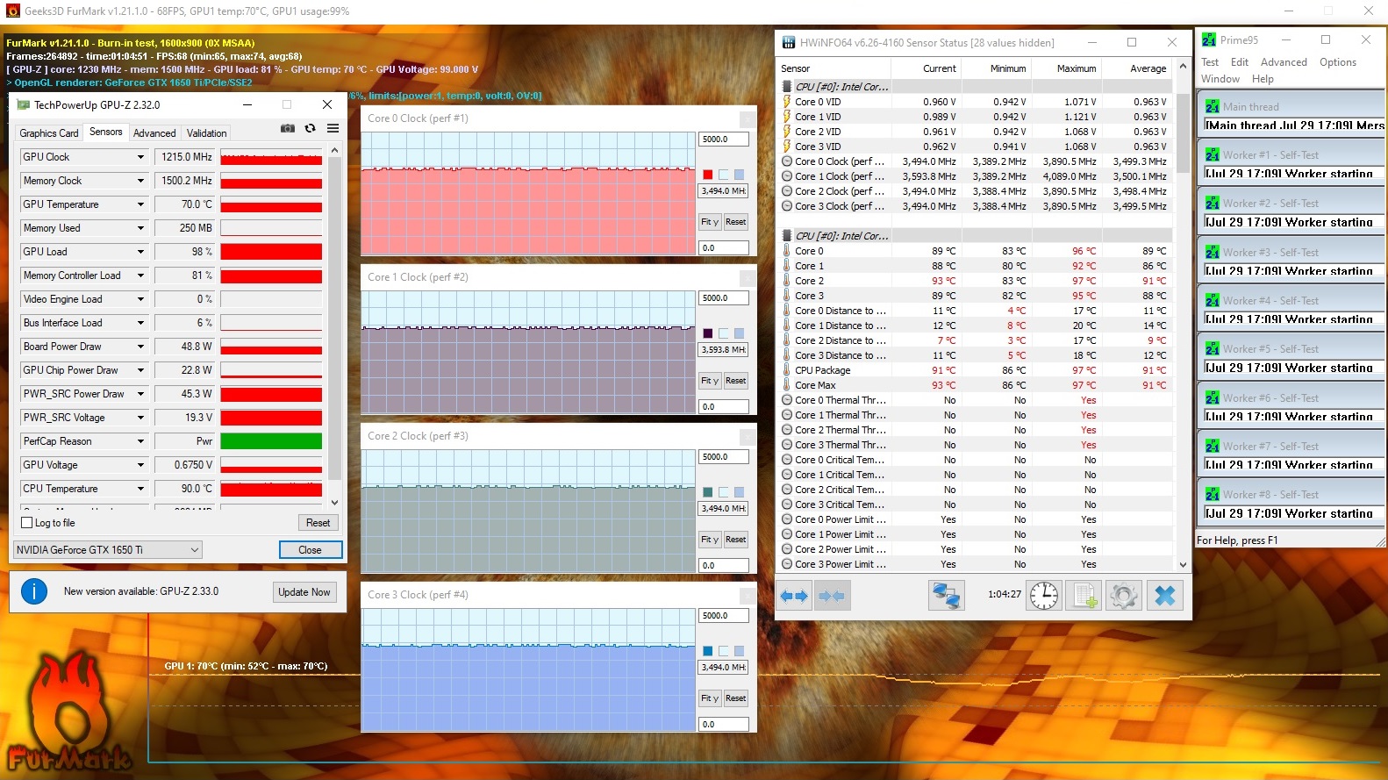Click first CPU [#0] group chip icon
This screenshot has height=780, width=1388.
click(787, 87)
